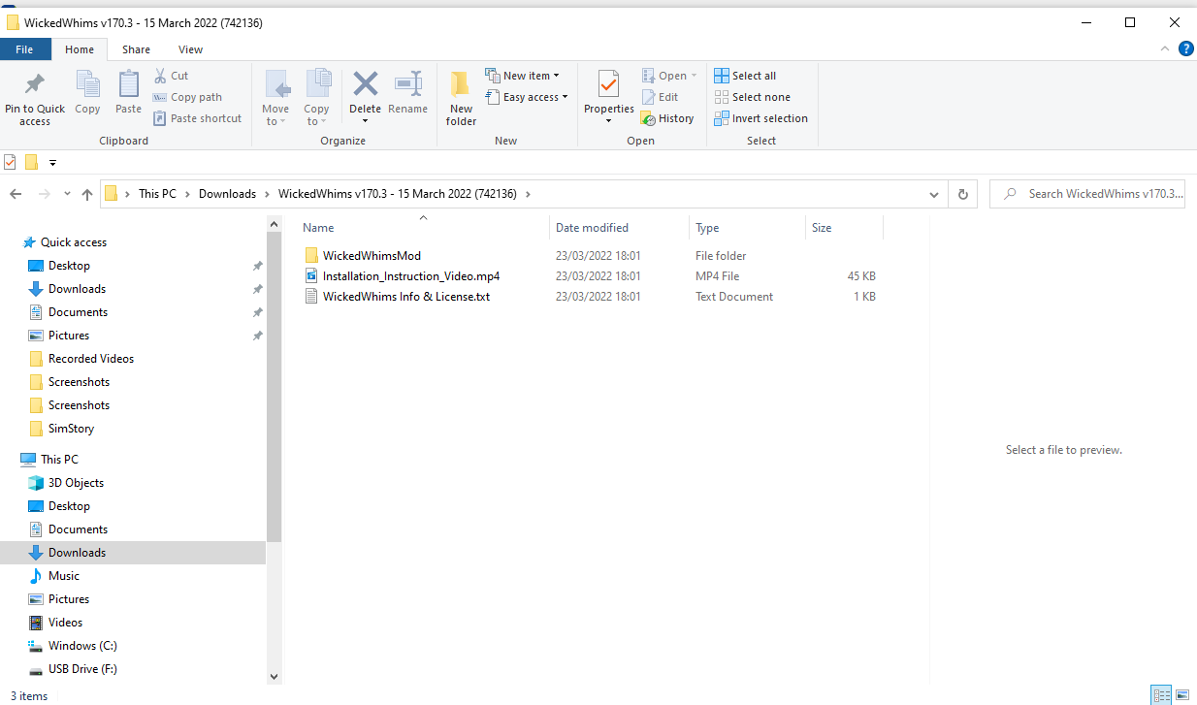Open the File menu tab
Viewport: 1197px width, 705px height.
coord(25,49)
